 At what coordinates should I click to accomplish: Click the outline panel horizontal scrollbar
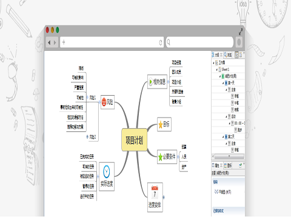[229, 156]
